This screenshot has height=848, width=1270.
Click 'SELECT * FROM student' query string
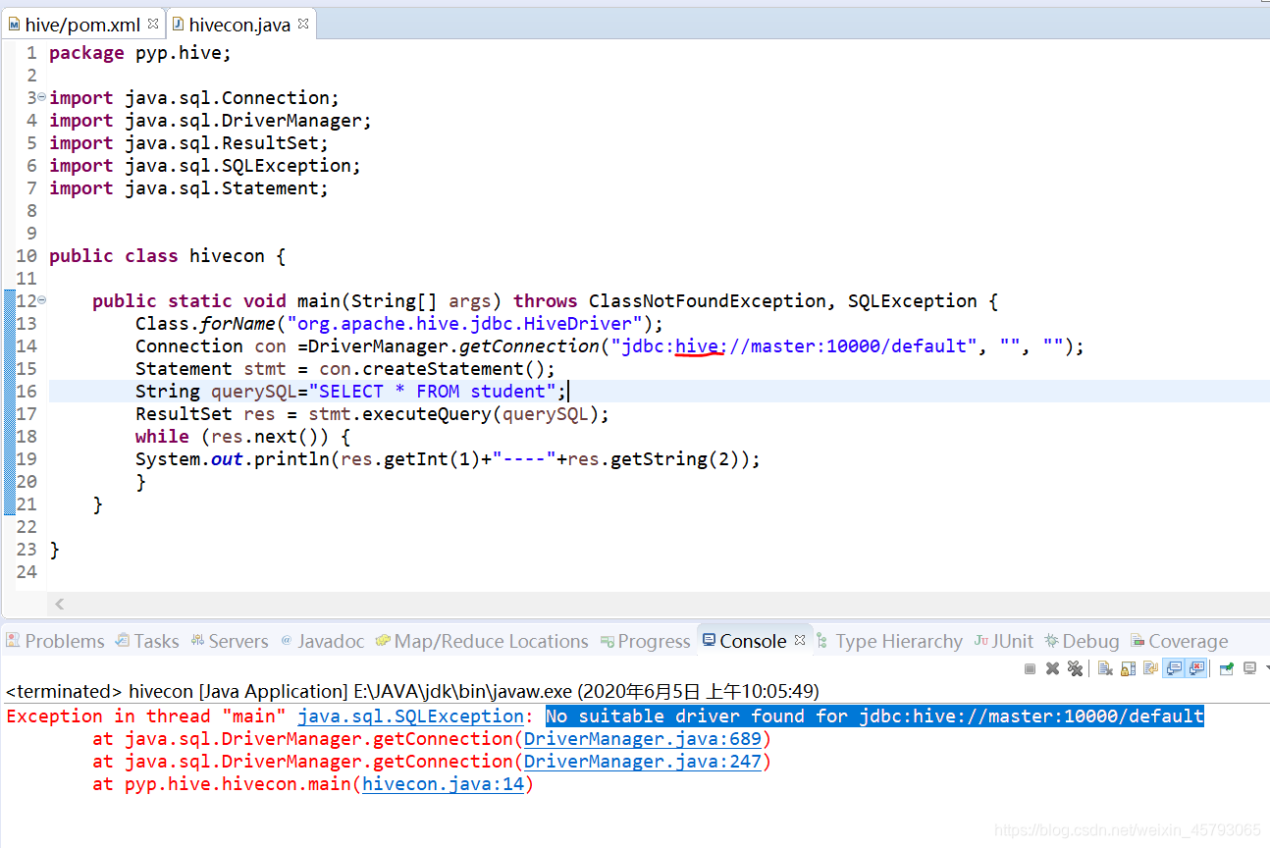[432, 392]
